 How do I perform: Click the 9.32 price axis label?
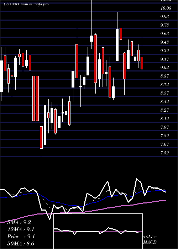(x=164, y=51)
